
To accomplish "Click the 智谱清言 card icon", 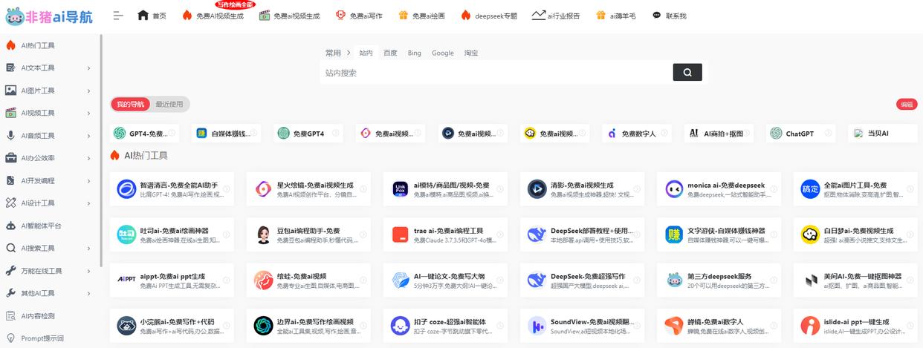I will [126, 189].
